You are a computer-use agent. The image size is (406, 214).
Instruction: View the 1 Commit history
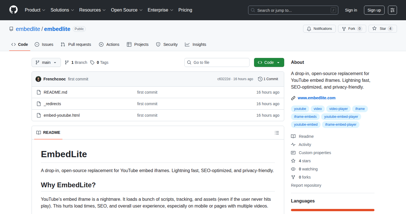[268, 79]
